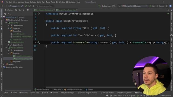The image size is (173, 97).
Task: Click the Collapse All icon in Solution panel
Action: 23,10
